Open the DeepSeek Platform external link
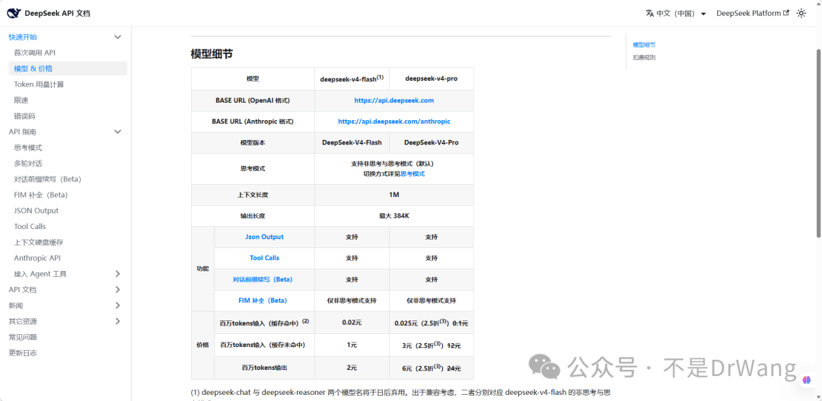This screenshot has width=822, height=401. [752, 13]
